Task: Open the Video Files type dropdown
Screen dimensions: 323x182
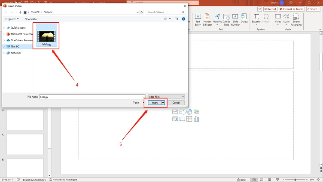Action: pyautogui.click(x=166, y=97)
